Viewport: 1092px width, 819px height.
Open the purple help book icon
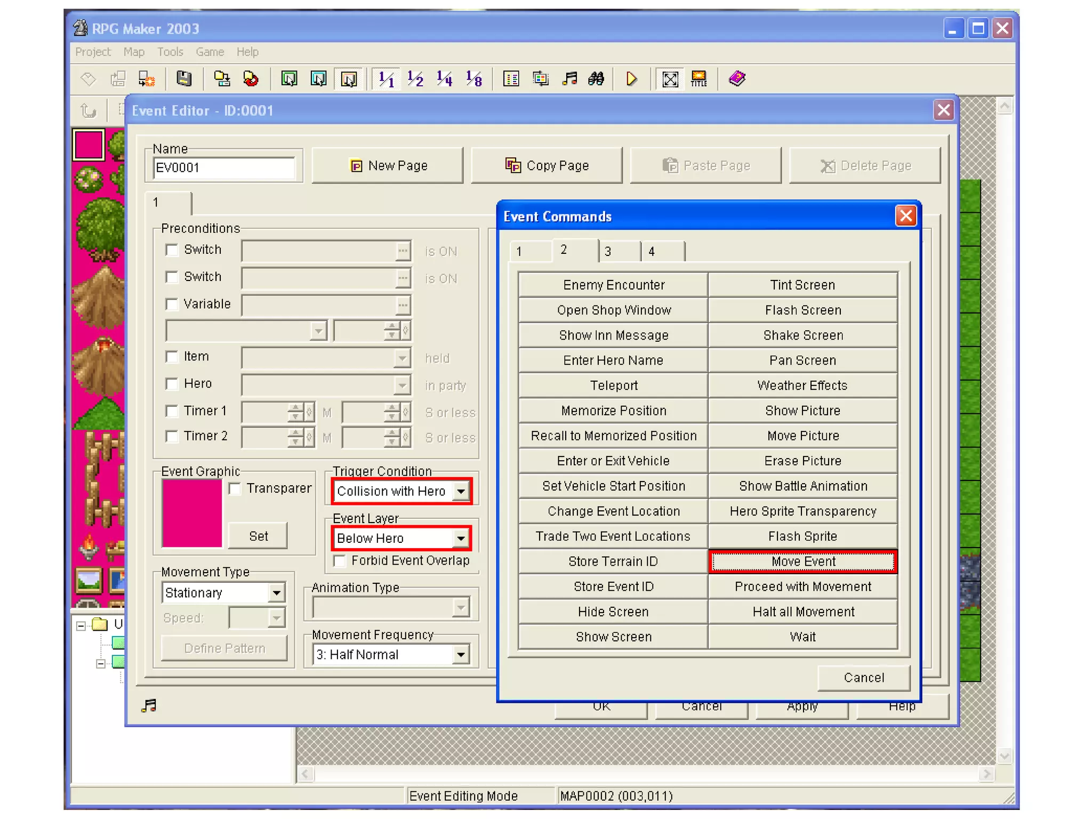click(737, 79)
